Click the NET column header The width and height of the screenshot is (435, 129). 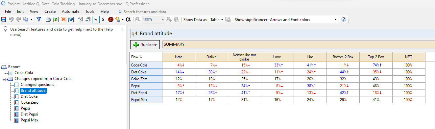[409, 57]
